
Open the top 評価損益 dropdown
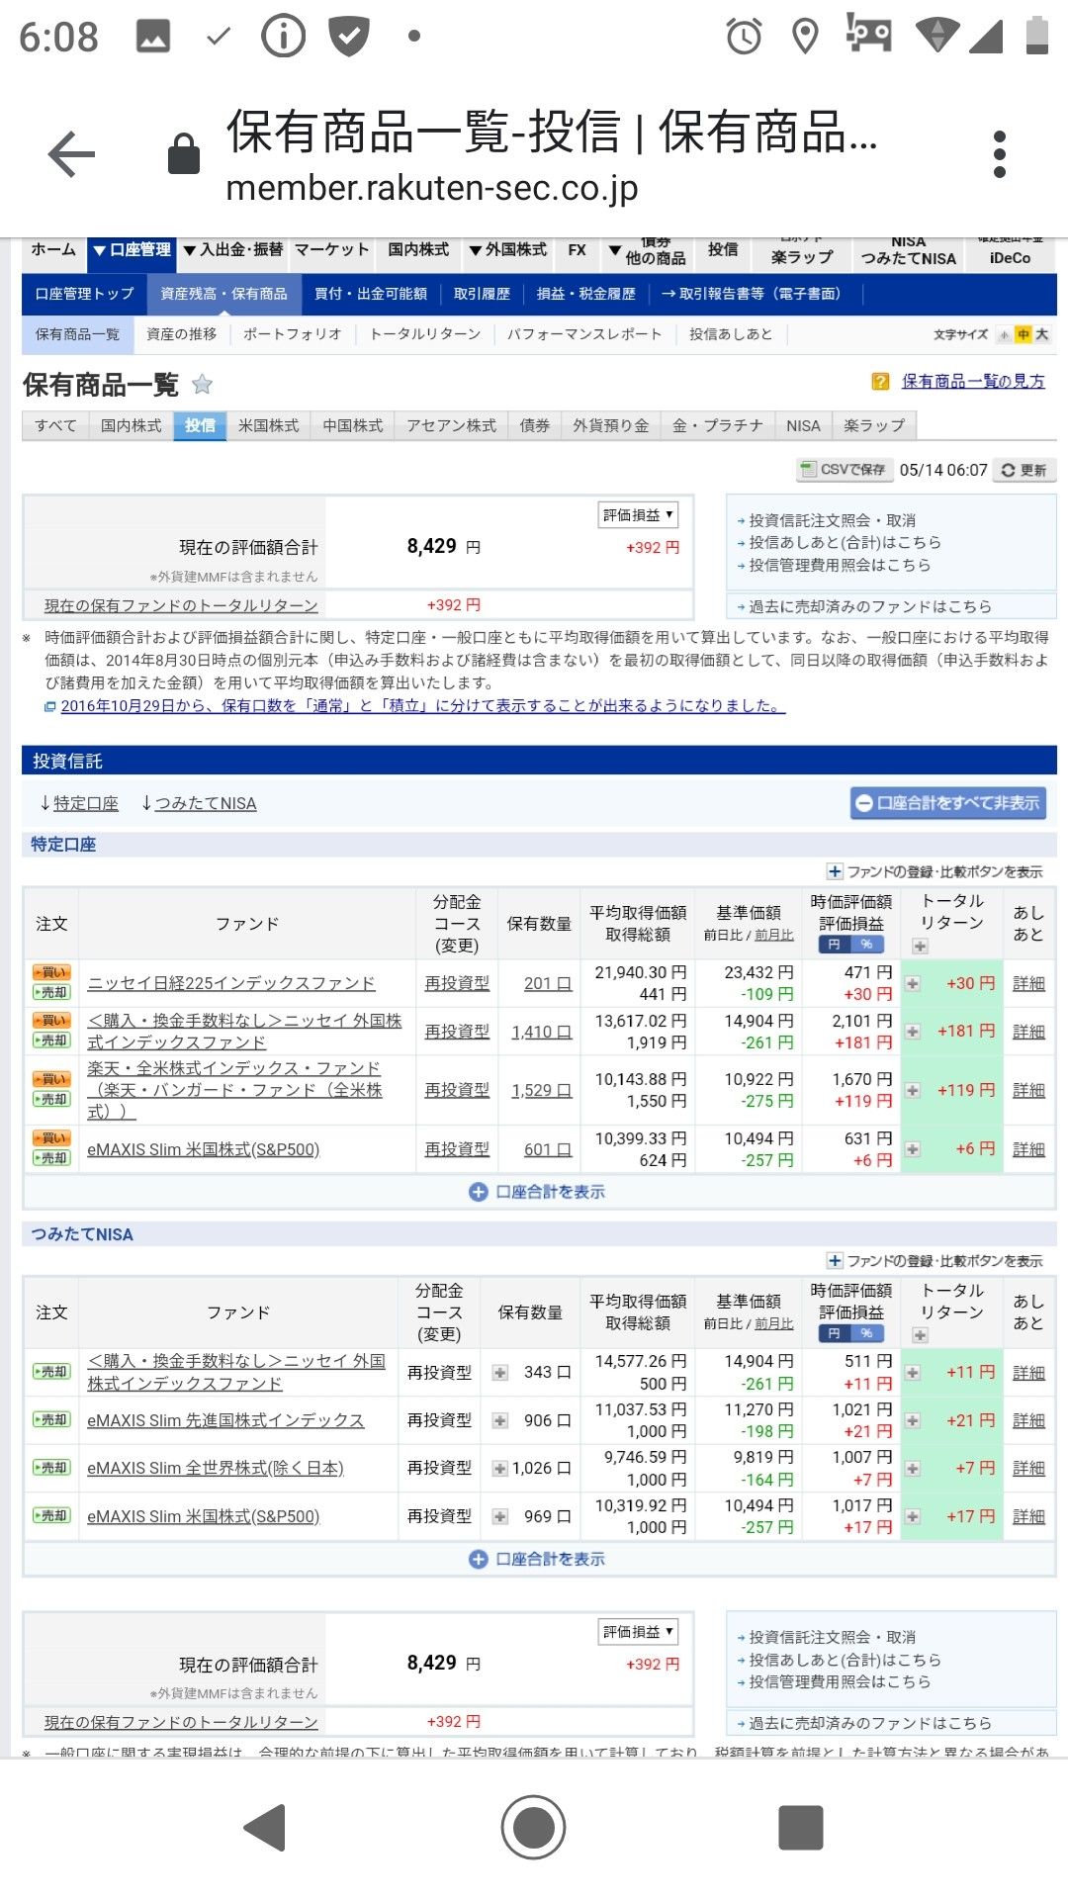click(x=638, y=514)
